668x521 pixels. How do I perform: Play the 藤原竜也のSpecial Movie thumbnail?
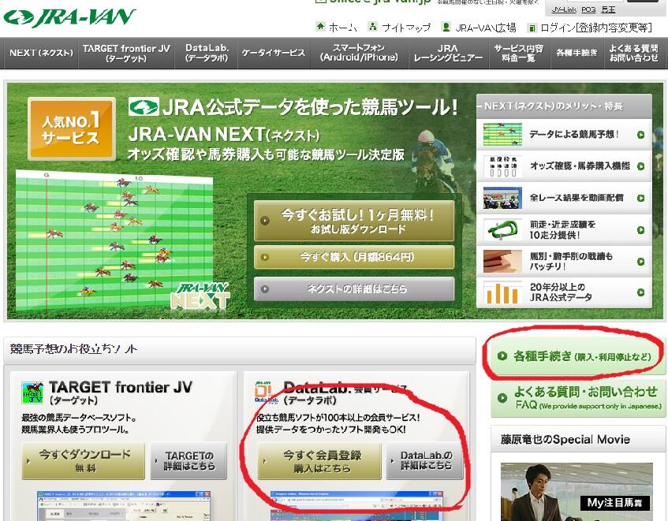tap(577, 492)
